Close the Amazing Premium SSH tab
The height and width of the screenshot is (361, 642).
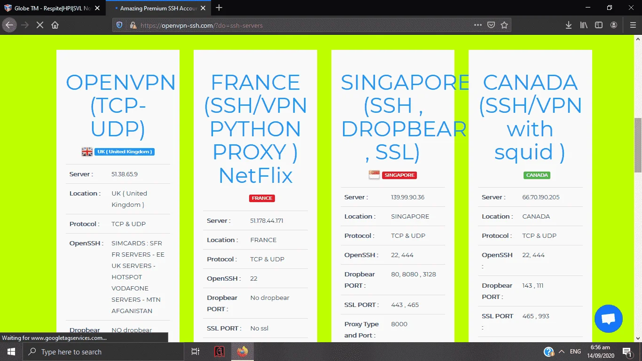pos(204,8)
